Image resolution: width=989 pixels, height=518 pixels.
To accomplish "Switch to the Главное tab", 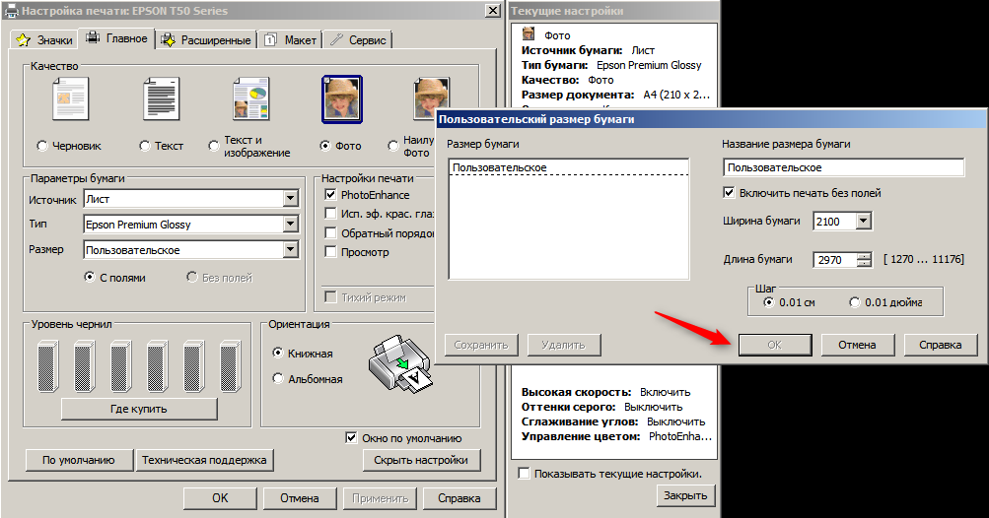I will (116, 38).
